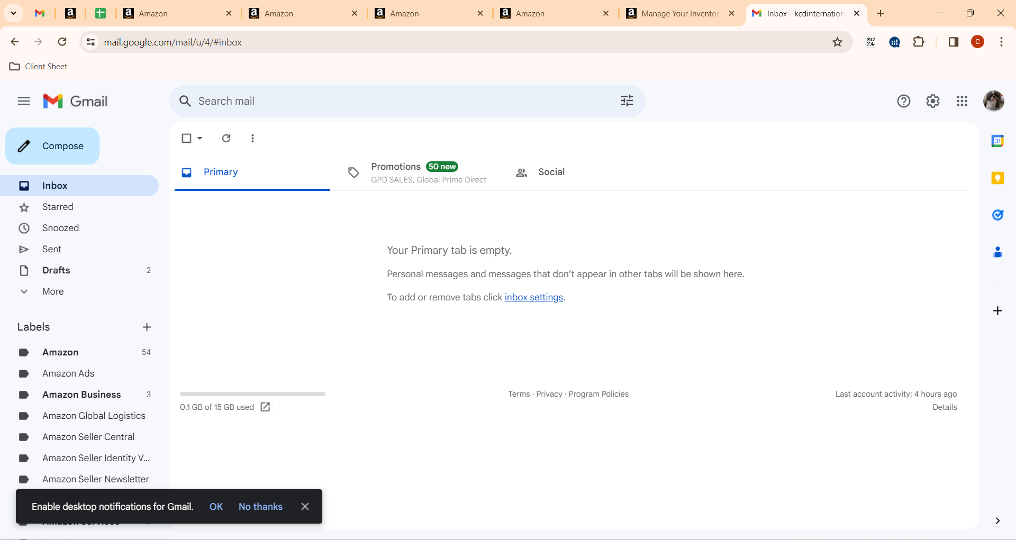Image resolution: width=1016 pixels, height=540 pixels.
Task: Open Amazon Global Logistics label
Action: pos(79,416)
